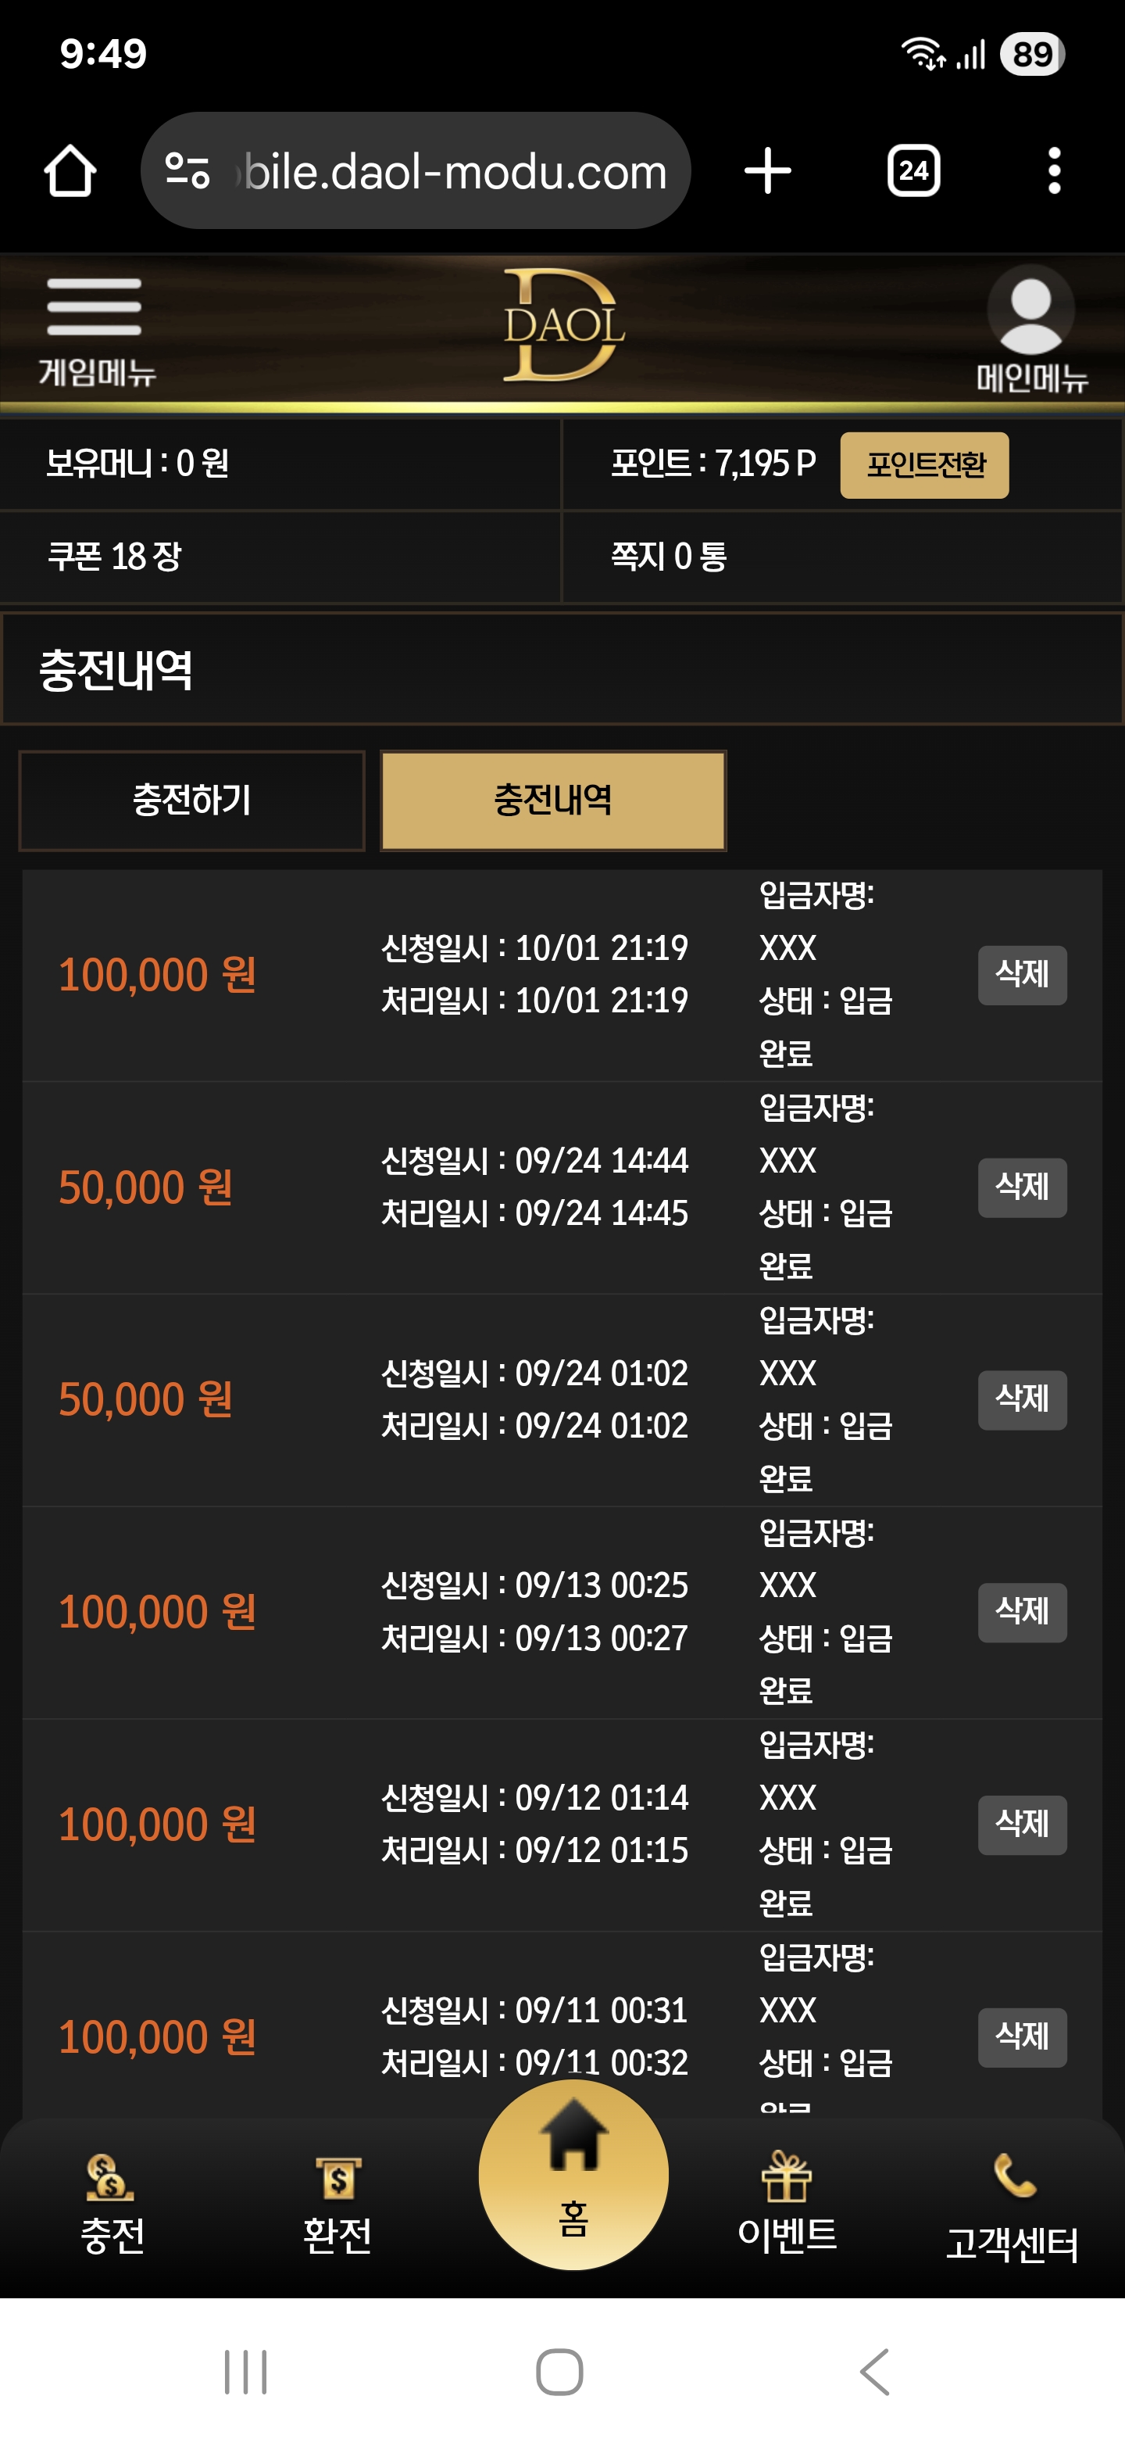
Task: Open the 게임메뉴 hamburger menu
Action: click(95, 329)
